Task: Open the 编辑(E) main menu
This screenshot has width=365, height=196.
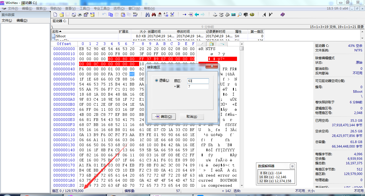Action: point(27,9)
